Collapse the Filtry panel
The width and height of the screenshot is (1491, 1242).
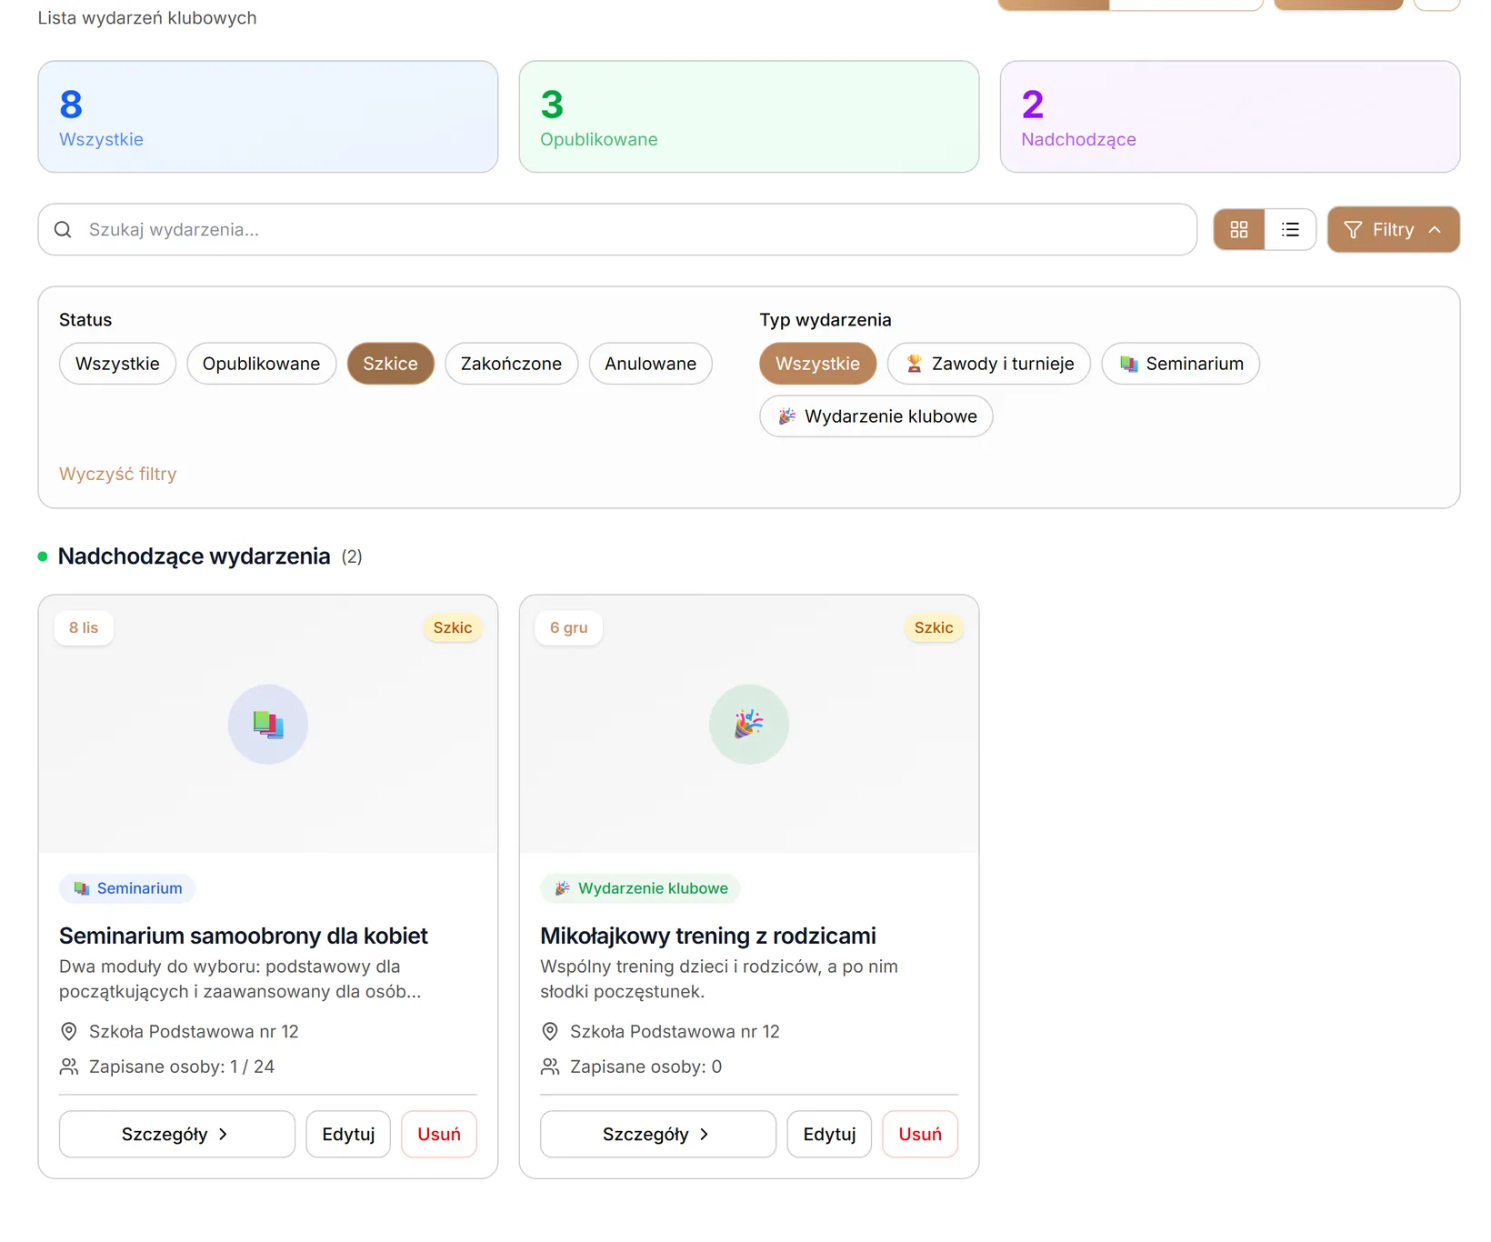(x=1393, y=230)
